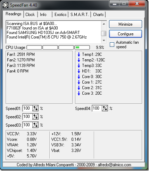Click the fourth CPU Usage bar
Viewport: 149px width, 171px height.
pyautogui.click(x=82, y=48)
